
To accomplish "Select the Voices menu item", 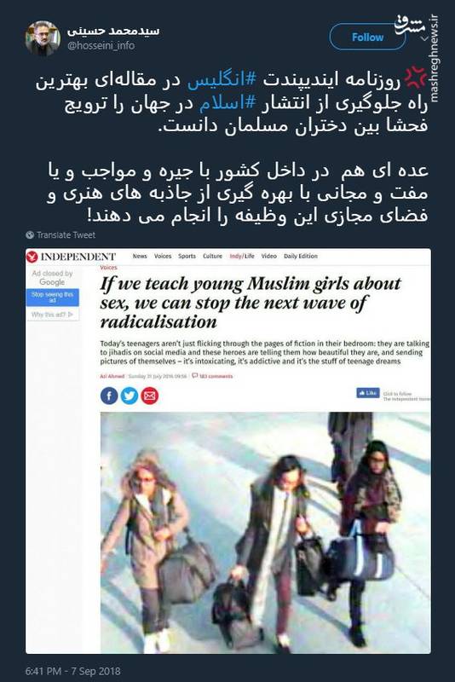I will click(163, 257).
